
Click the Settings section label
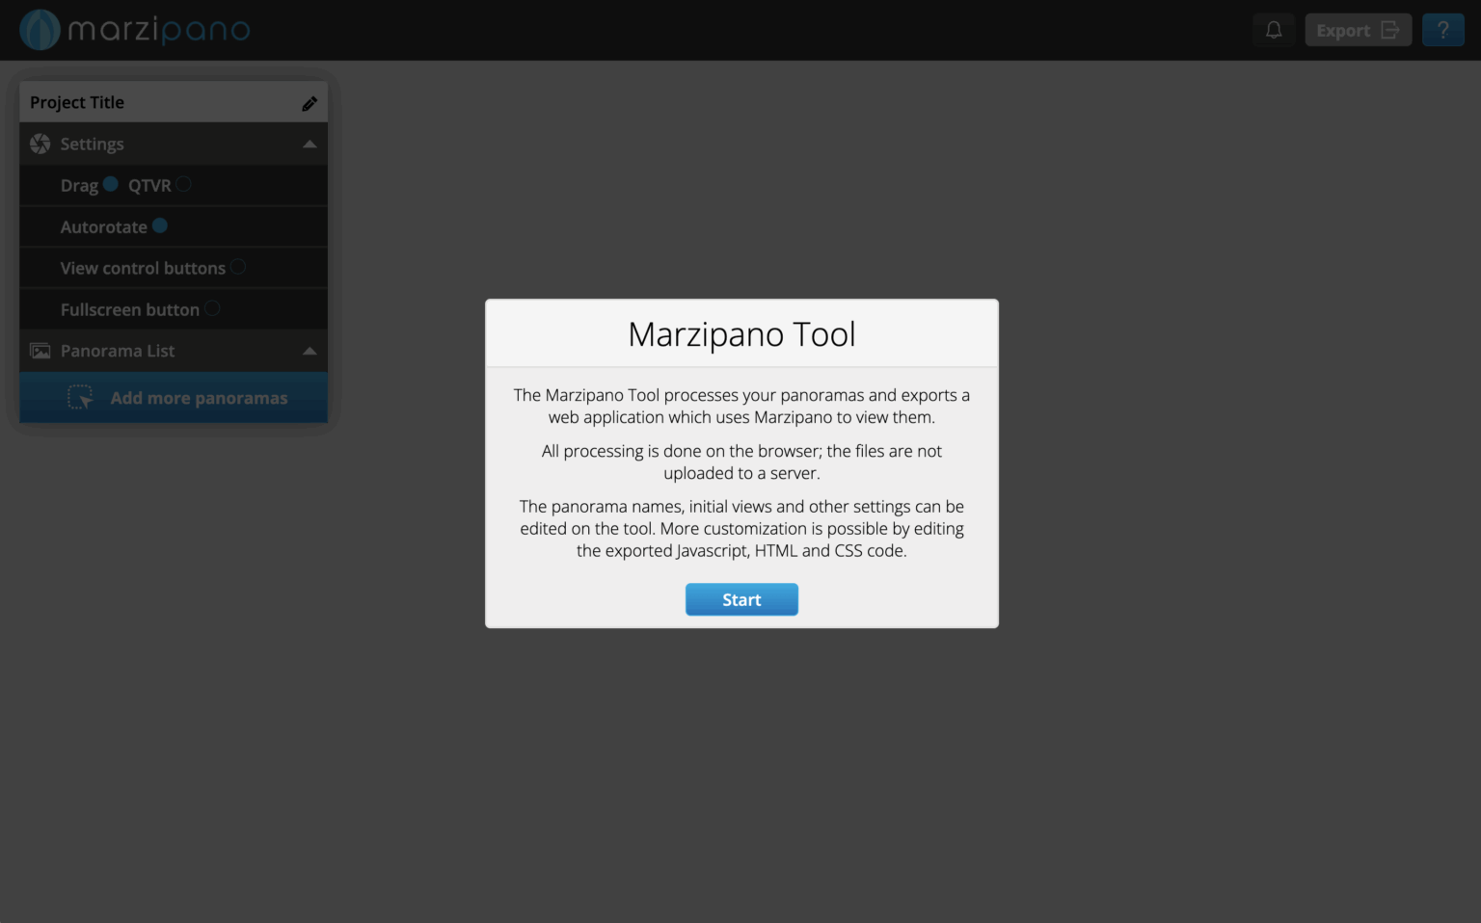(92, 143)
